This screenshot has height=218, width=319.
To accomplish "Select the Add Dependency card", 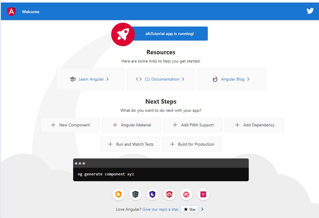I will tap(254, 125).
